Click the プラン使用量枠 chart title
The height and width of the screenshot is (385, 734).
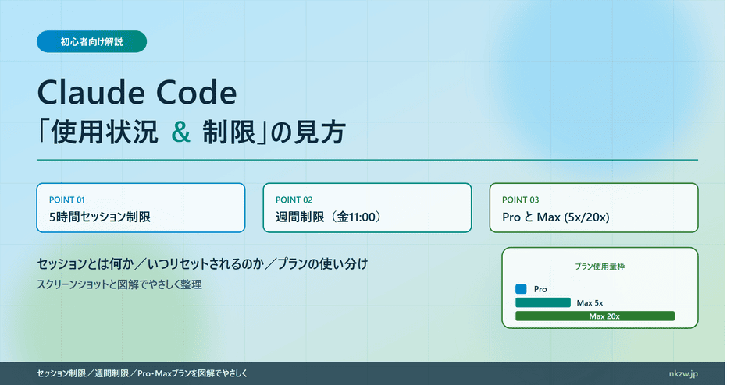click(600, 267)
